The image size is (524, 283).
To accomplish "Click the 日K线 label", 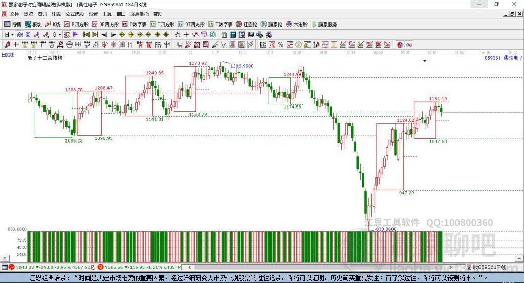I will pos(8,55).
